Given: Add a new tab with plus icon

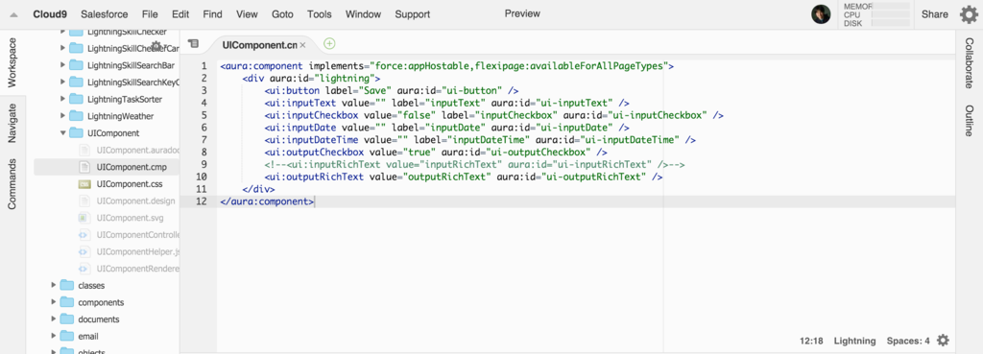Looking at the screenshot, I should click(330, 44).
